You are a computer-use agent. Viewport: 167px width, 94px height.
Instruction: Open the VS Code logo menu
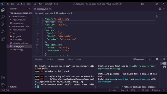coord(2,4)
